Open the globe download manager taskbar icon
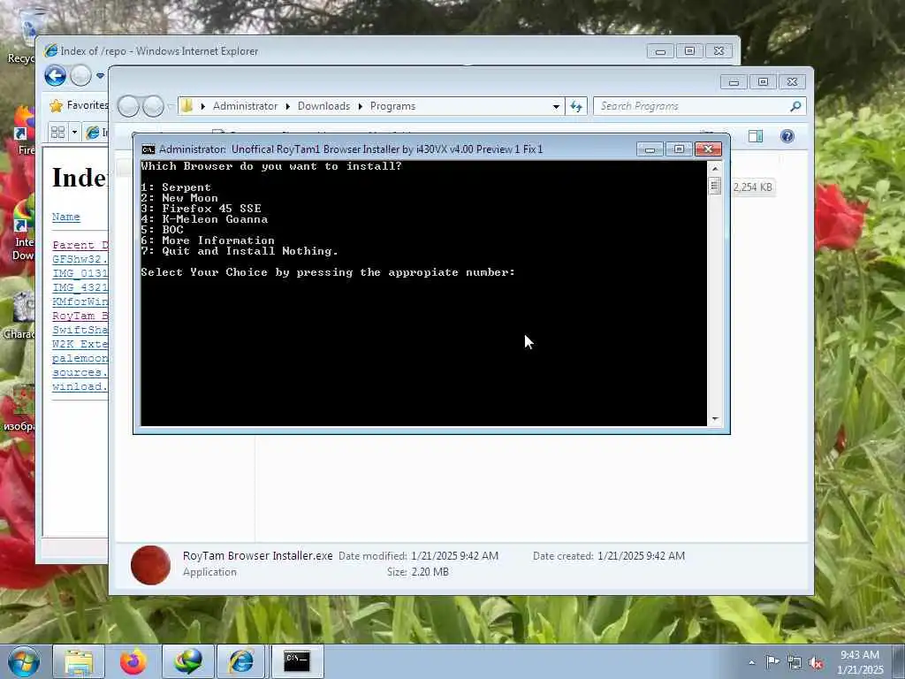The image size is (905, 679). click(x=188, y=661)
